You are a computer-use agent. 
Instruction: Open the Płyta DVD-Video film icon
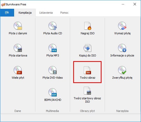[x=53, y=70]
